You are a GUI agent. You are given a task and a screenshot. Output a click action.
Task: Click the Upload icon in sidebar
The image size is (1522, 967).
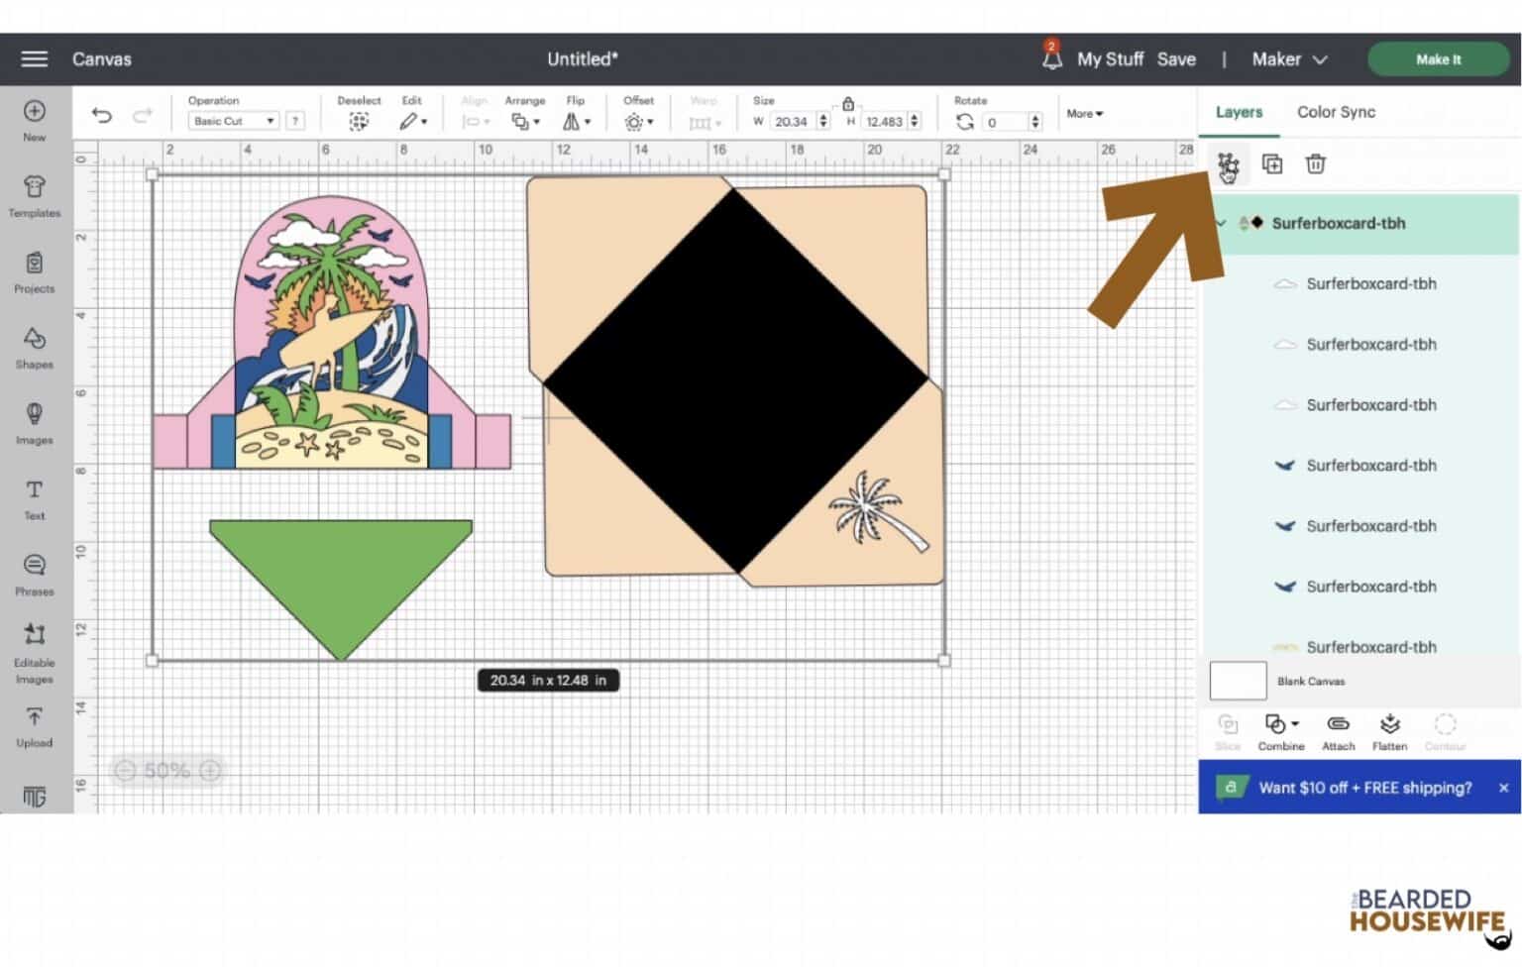[35, 725]
